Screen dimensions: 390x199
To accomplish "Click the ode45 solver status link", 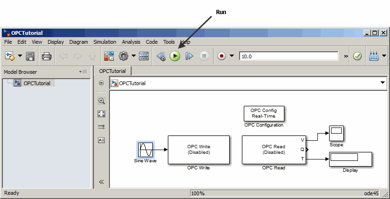I will [371, 193].
